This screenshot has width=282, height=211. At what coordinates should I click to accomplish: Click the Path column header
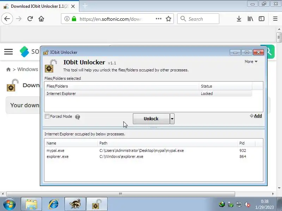(x=167, y=143)
